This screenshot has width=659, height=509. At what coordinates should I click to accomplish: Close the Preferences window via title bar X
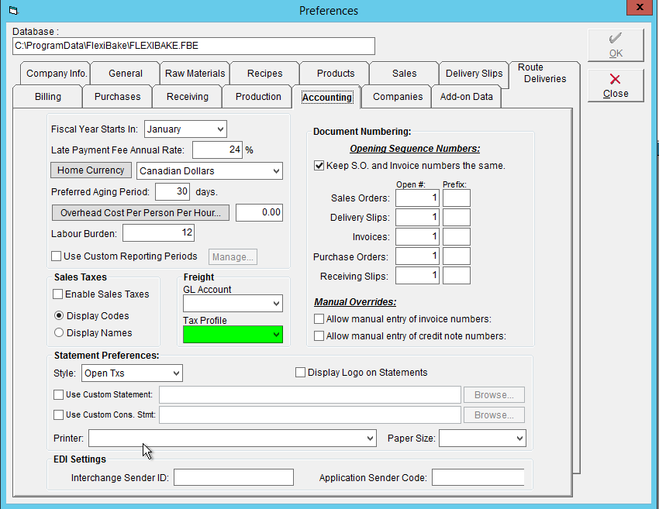(x=640, y=7)
